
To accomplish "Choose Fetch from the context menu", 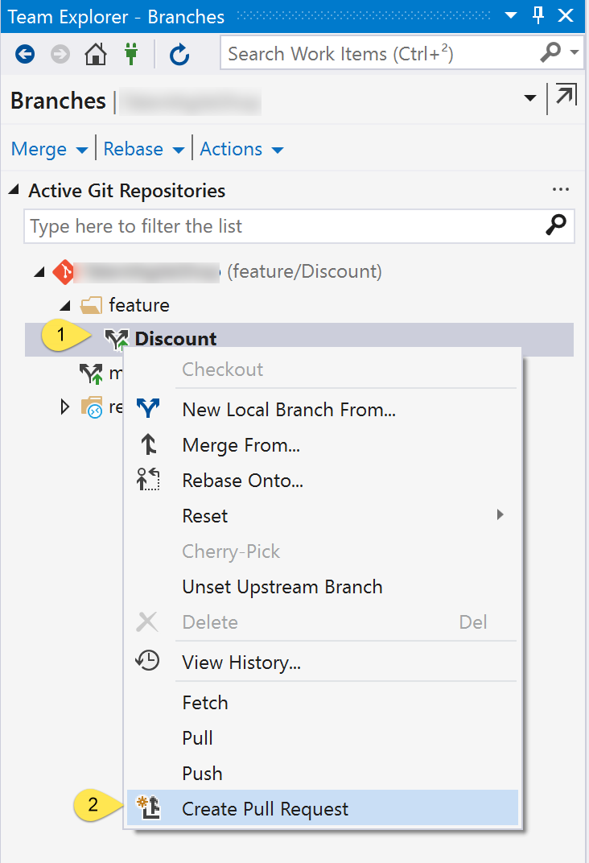I will (x=205, y=702).
